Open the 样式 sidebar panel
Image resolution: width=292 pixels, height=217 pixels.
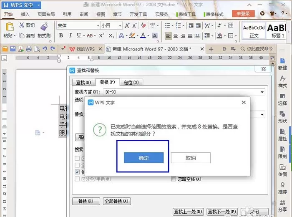pyautogui.click(x=282, y=82)
